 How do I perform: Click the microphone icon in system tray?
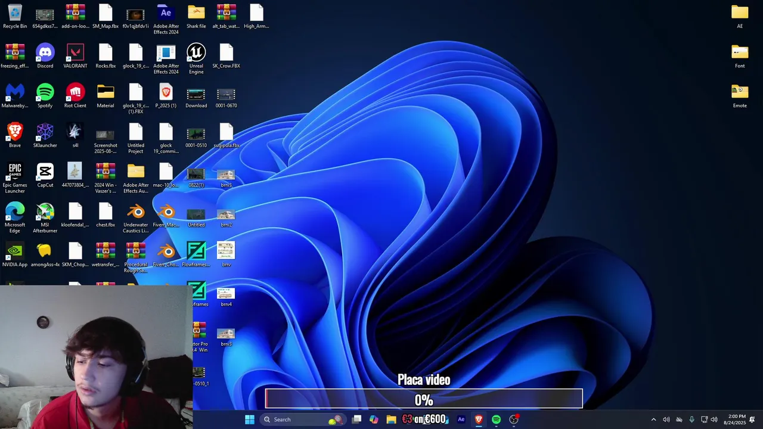pyautogui.click(x=691, y=419)
